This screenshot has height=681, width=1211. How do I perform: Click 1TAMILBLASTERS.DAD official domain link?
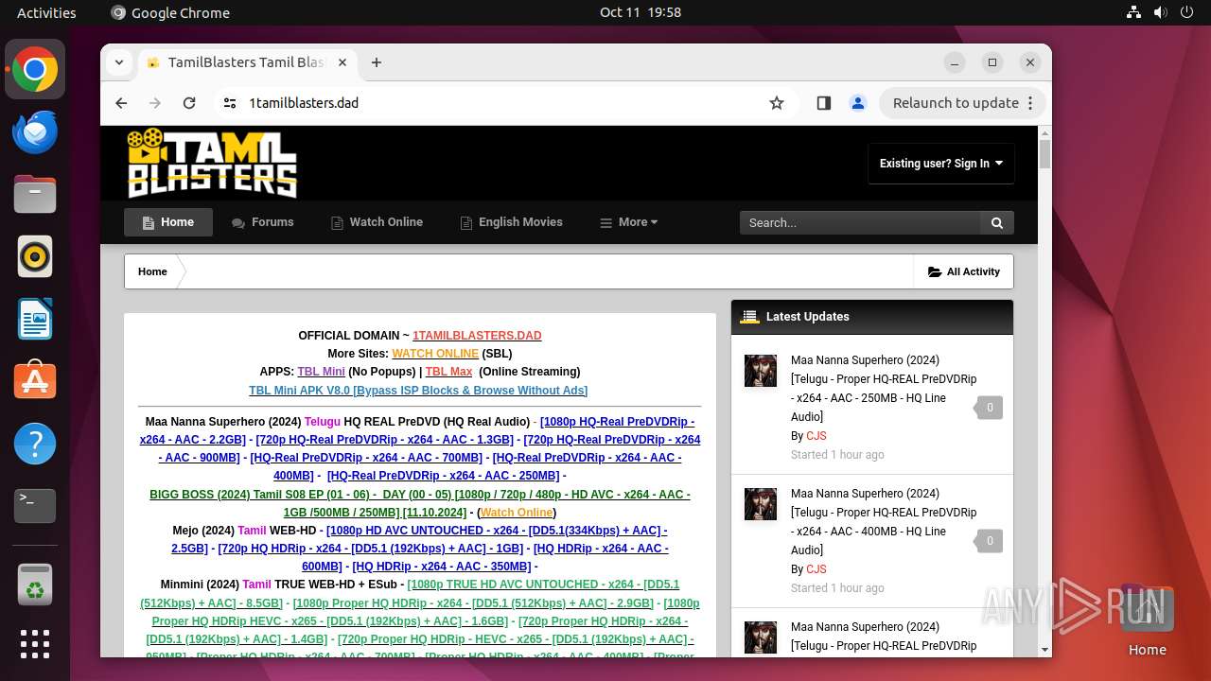point(477,336)
